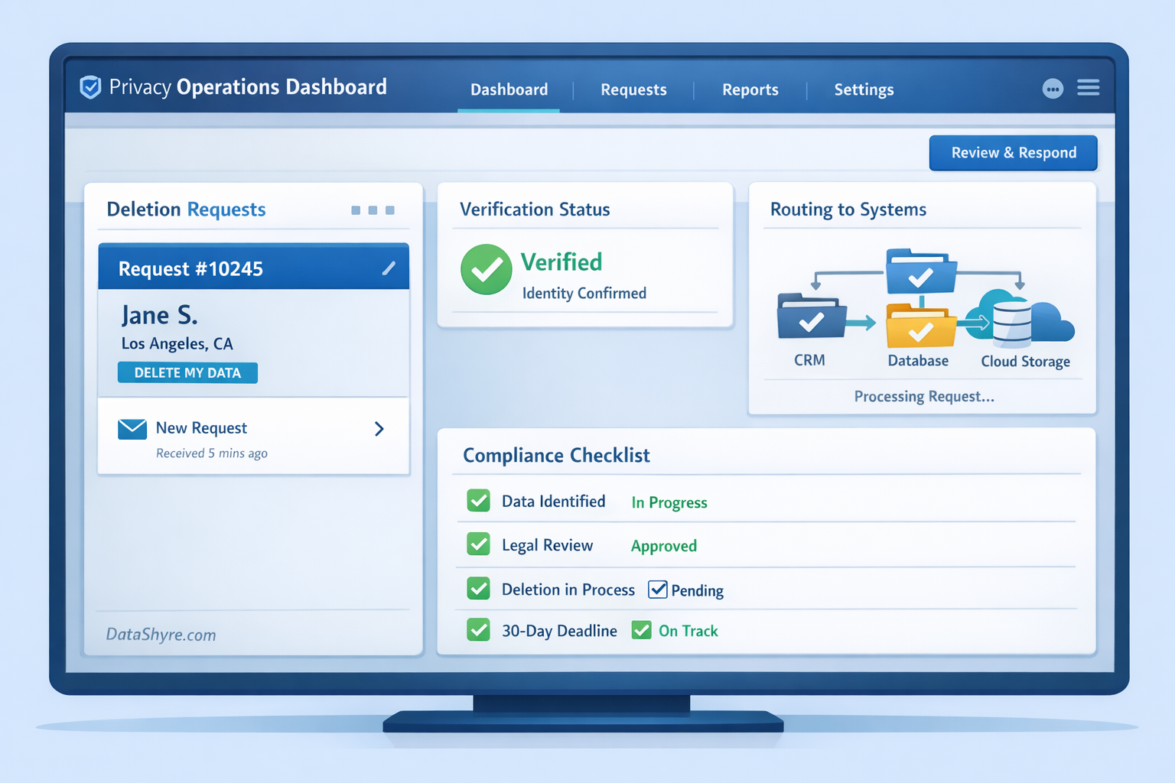Screen dimensions: 1175x783
Task: Click the Identity Confirmed text
Action: [584, 294]
